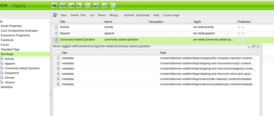Click the tag icon beside Equipment in tree

2,73
